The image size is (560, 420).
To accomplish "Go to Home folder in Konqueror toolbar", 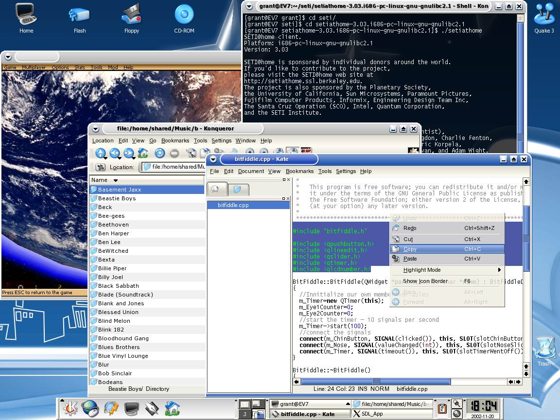I will 143,153.
